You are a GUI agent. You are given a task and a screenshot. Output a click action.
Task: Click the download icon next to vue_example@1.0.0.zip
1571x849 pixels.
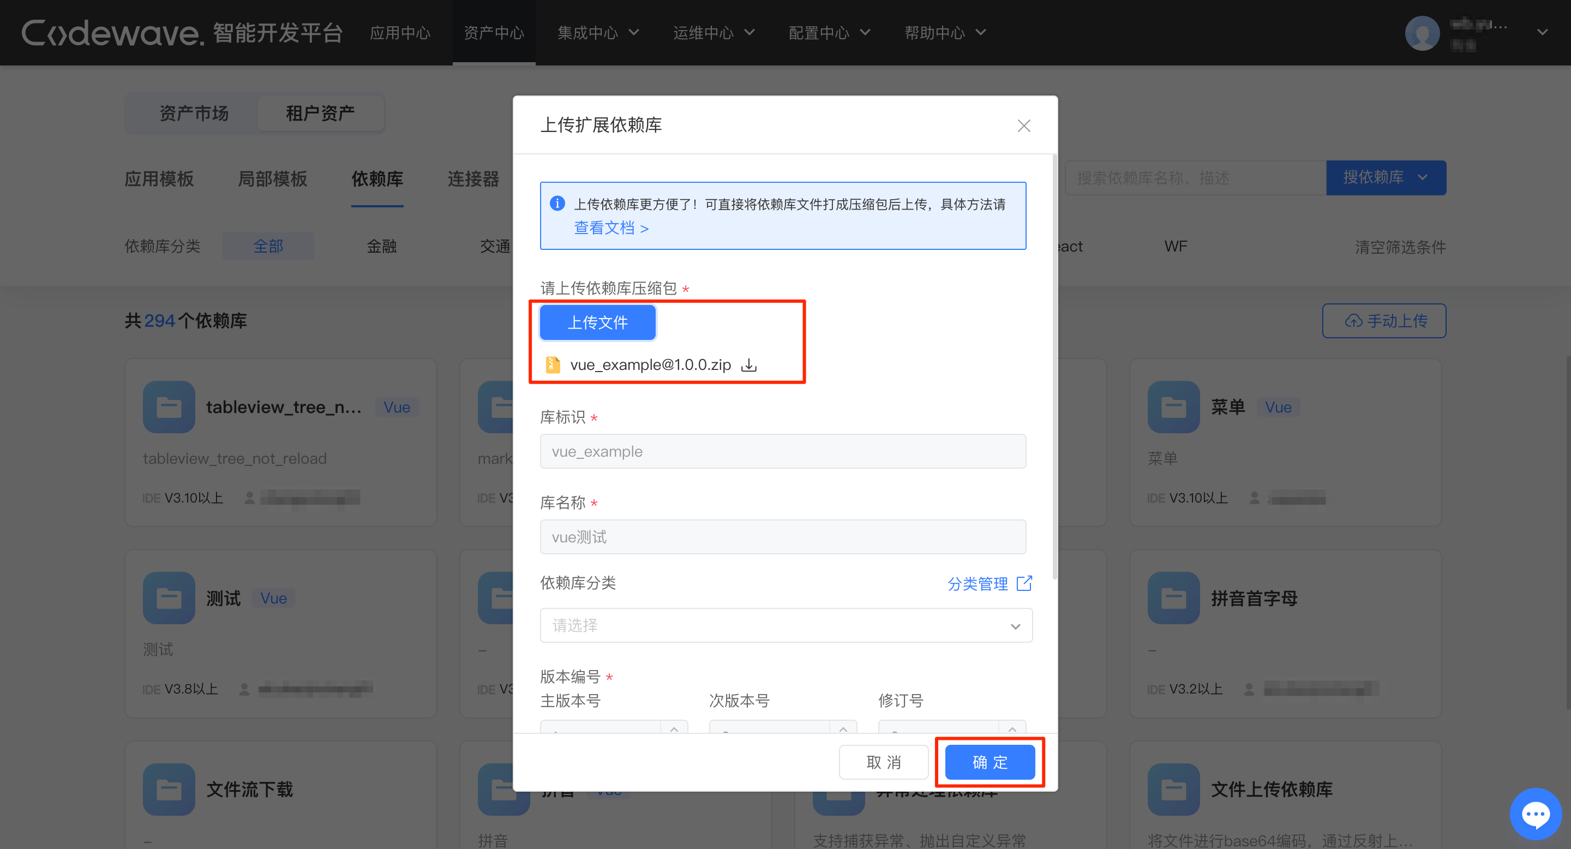[x=749, y=364]
